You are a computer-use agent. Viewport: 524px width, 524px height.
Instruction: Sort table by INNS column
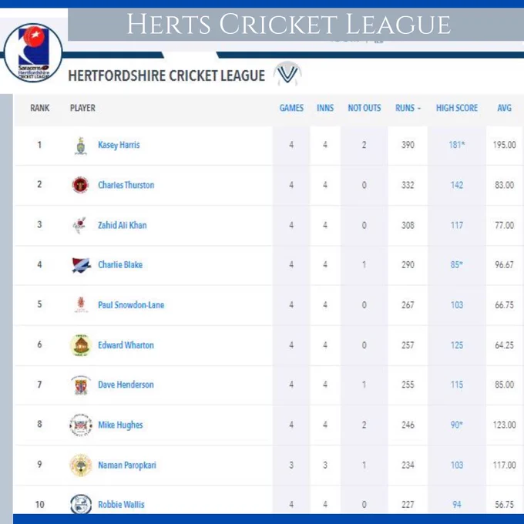[325, 108]
